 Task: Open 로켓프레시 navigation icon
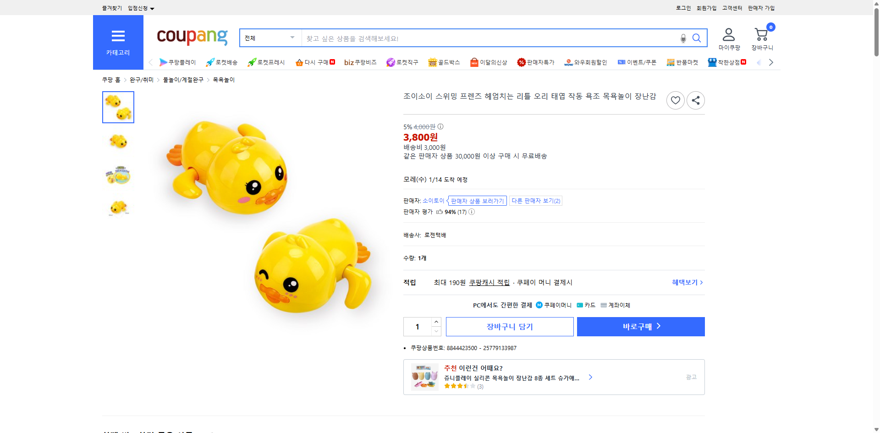[266, 62]
